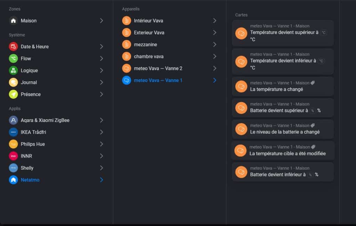The height and width of the screenshot is (226, 356).
Task: Click tag icon on niveau de la batterie card
Action: point(313,126)
